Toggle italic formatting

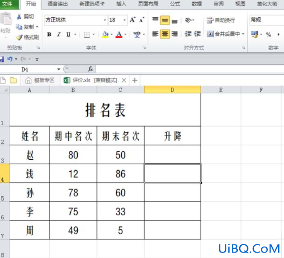pyautogui.click(x=59, y=34)
